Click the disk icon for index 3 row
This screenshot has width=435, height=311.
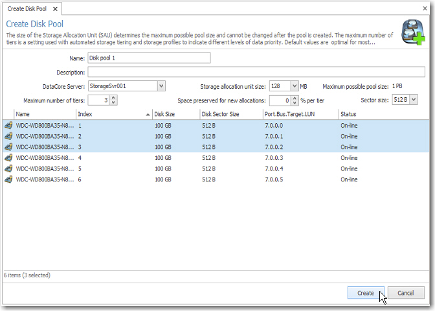(x=8, y=146)
